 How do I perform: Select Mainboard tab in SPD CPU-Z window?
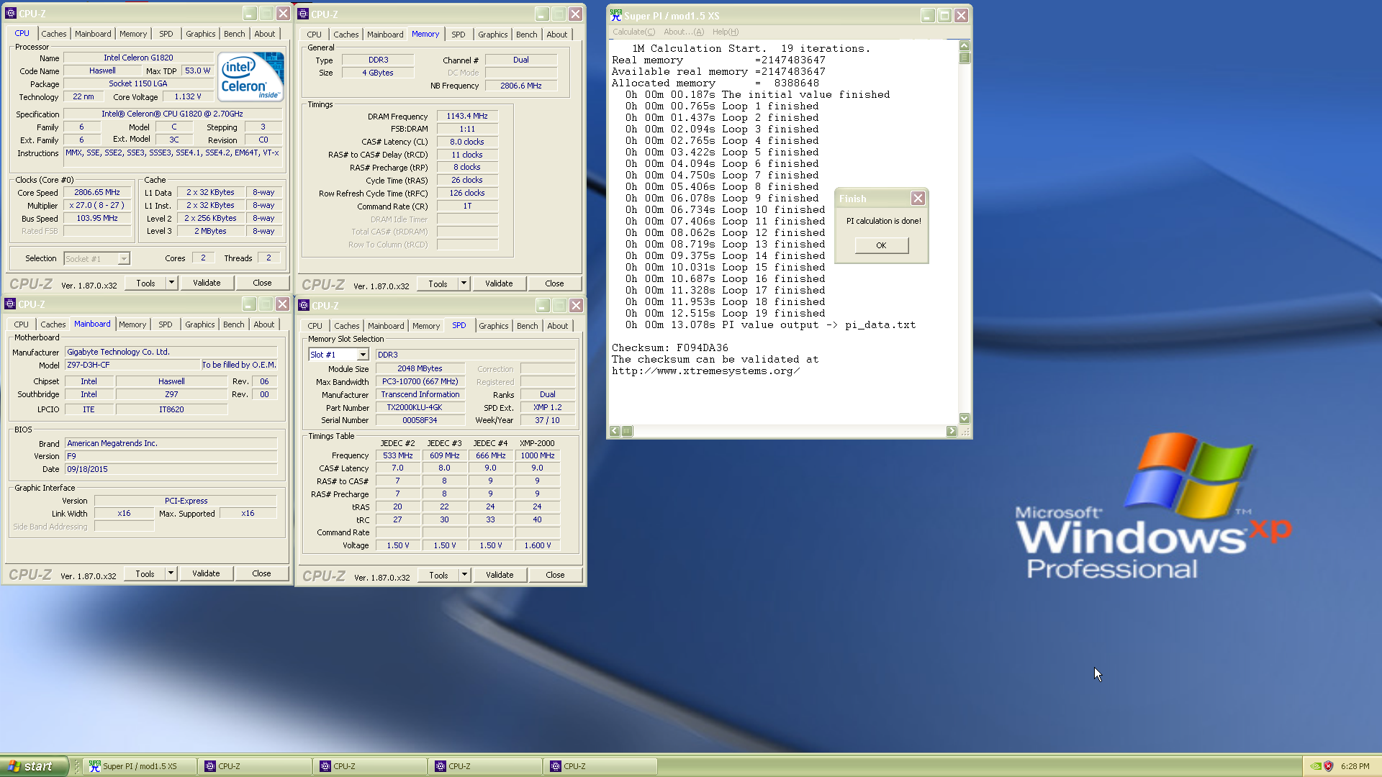coord(386,326)
